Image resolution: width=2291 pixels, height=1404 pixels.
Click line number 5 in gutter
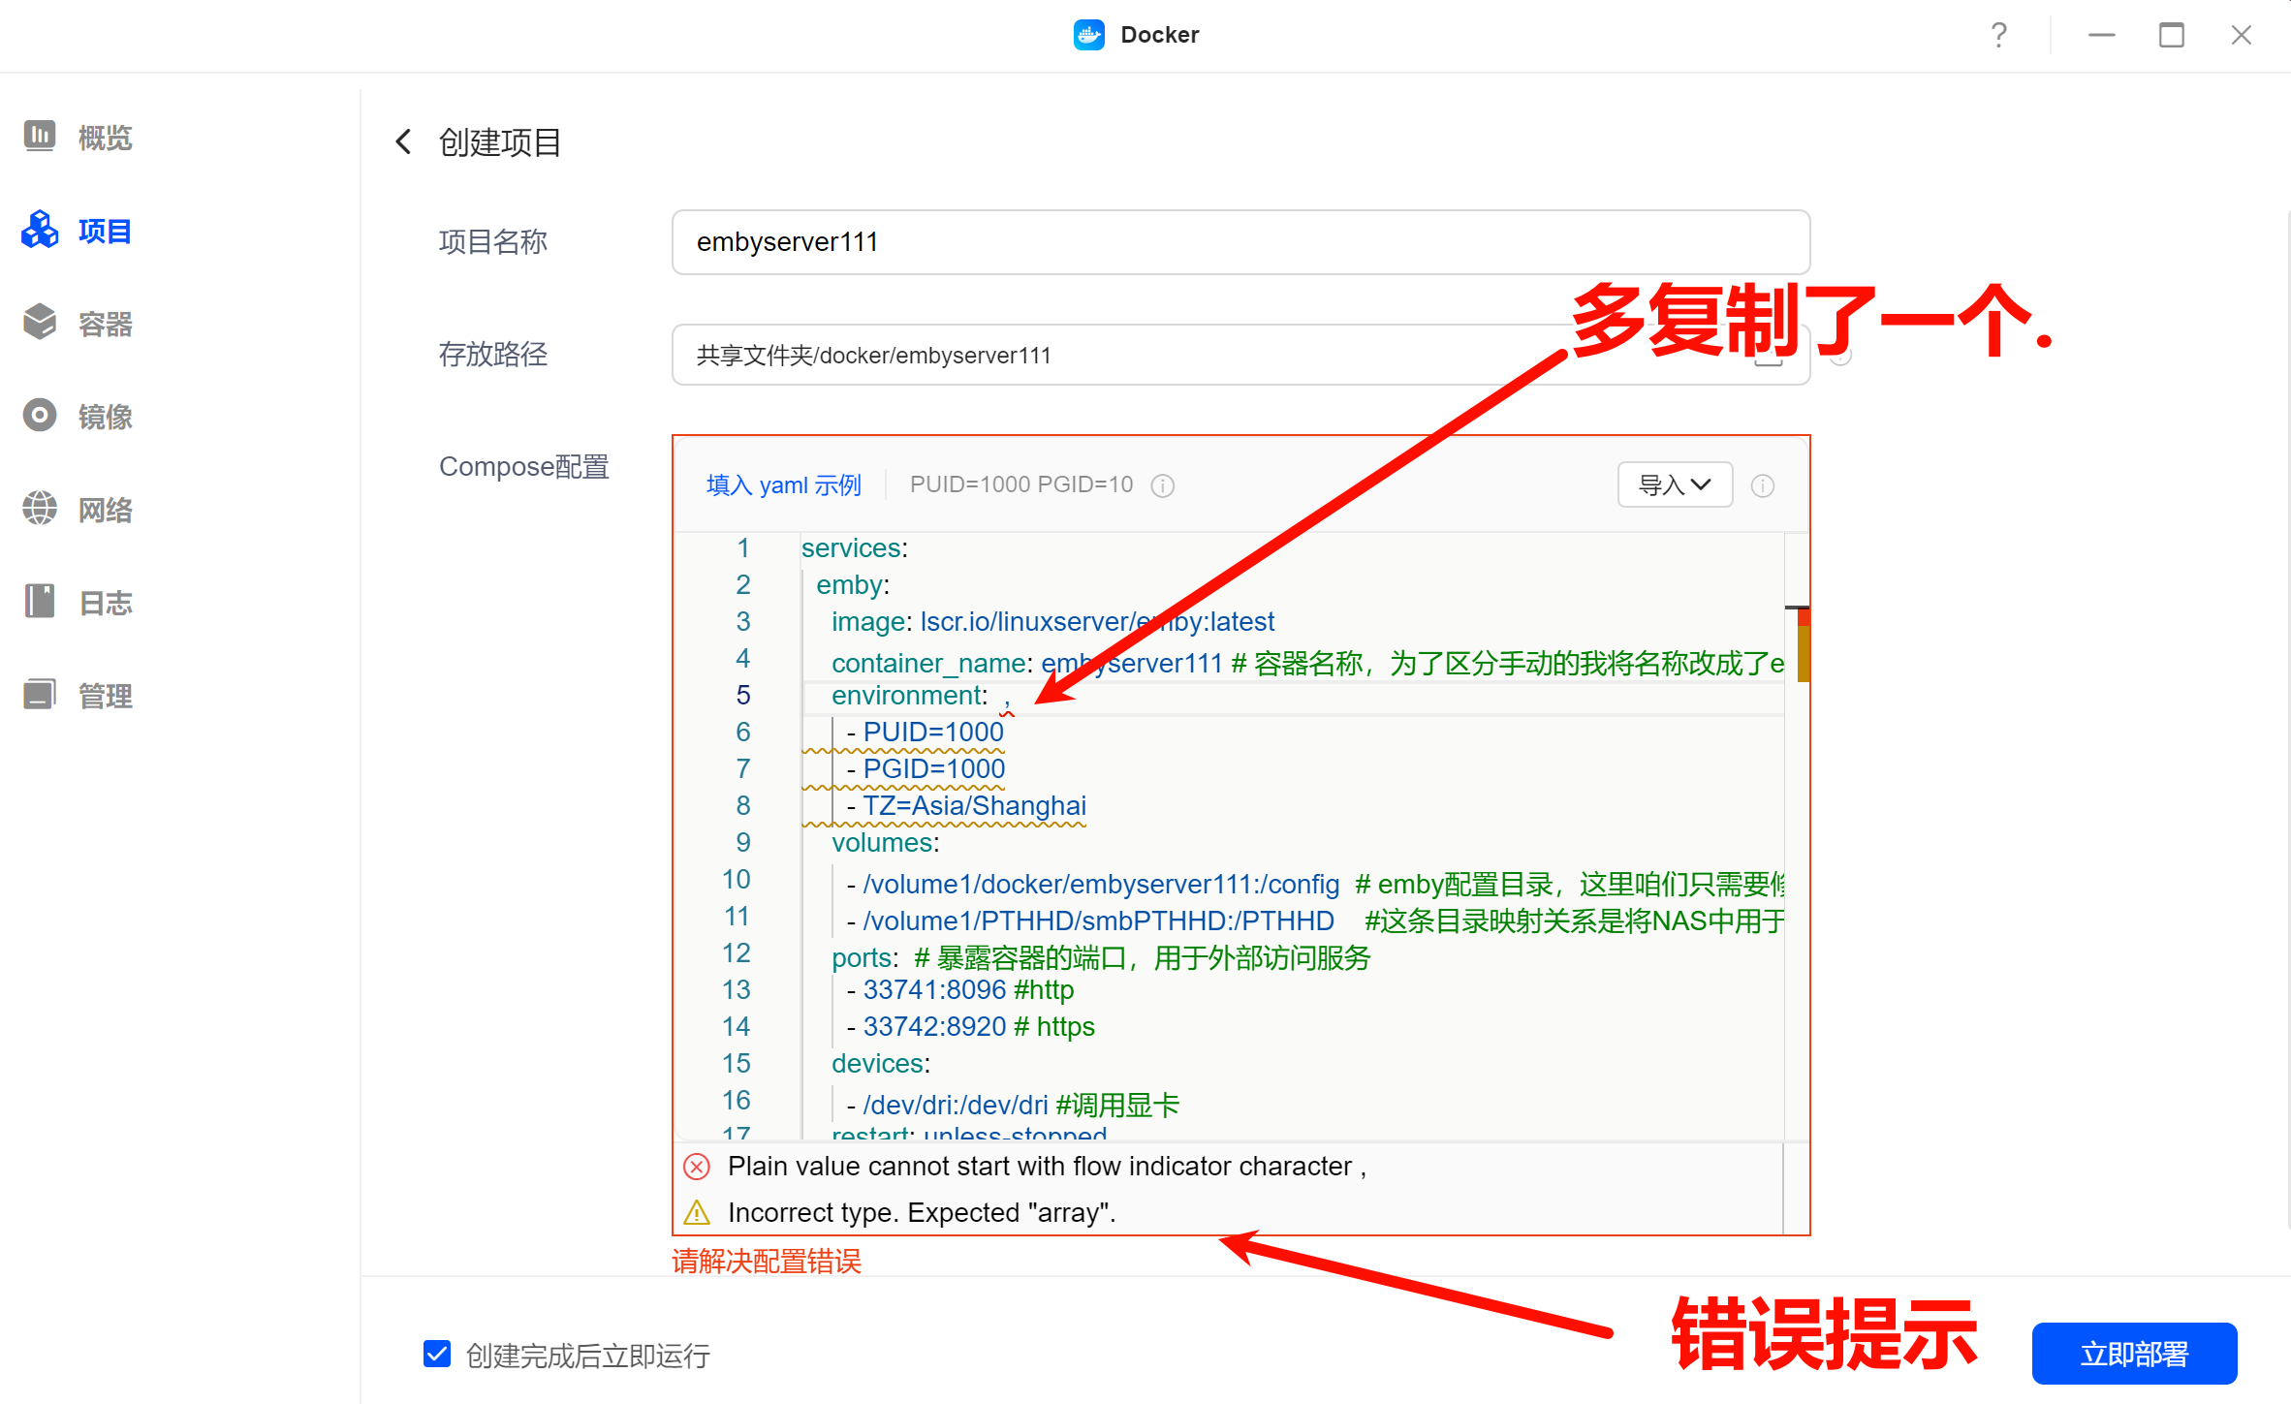coord(743,696)
